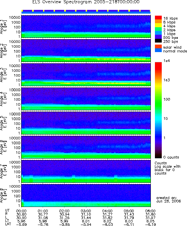Click the dark blue 500 bps swatch
The image size is (187, 226).
[x=158, y=37]
